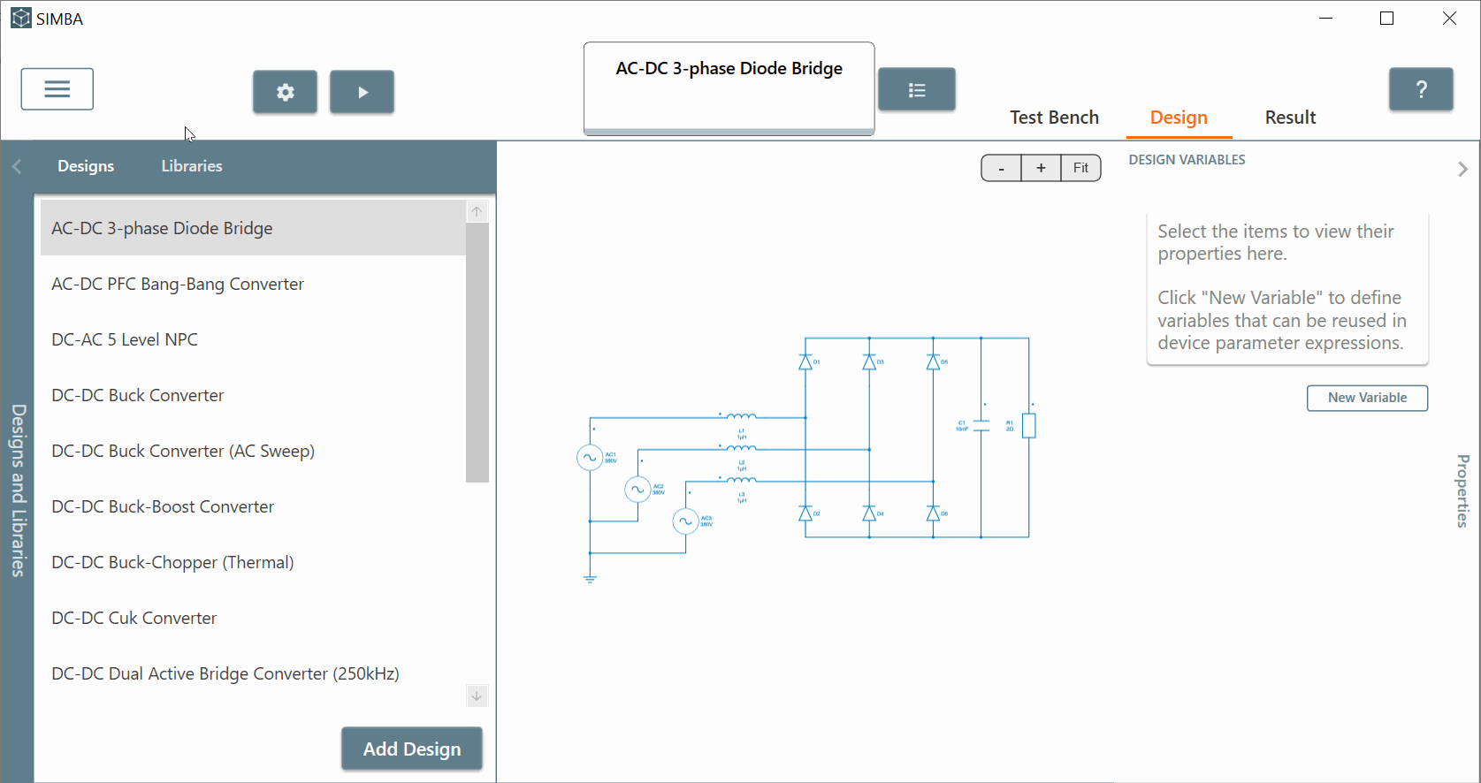Collapse the Designs and Libraries panel
This screenshot has width=1481, height=783.
pyautogui.click(x=17, y=166)
